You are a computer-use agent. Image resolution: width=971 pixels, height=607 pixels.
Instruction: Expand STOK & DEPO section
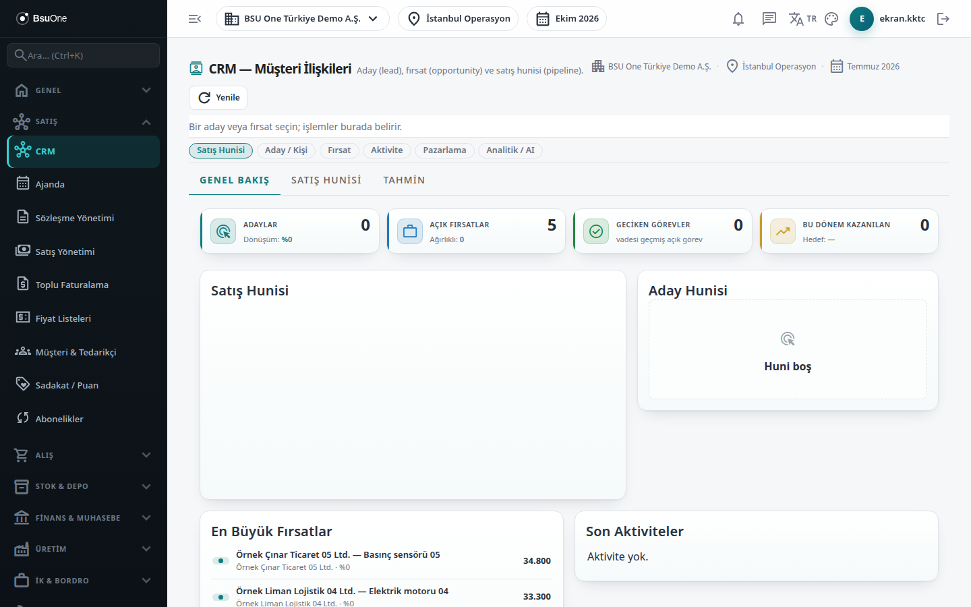click(x=84, y=486)
